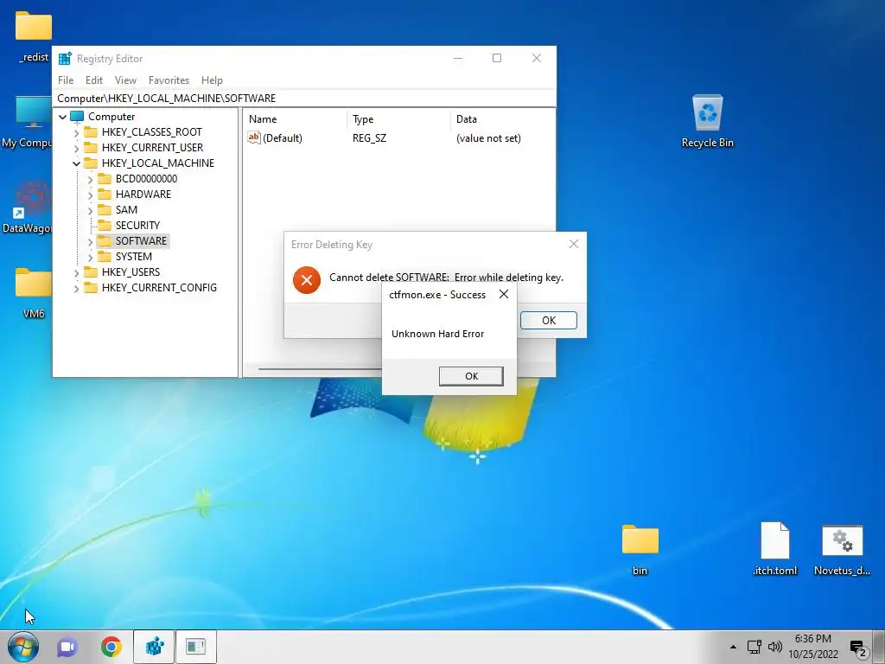The height and width of the screenshot is (664, 885).
Task: Click the HARDWARE folder icon
Action: [105, 195]
